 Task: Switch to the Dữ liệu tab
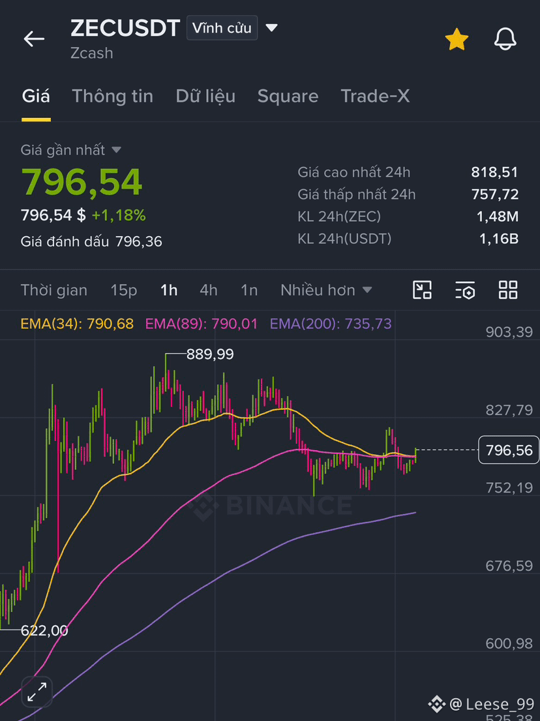point(205,96)
